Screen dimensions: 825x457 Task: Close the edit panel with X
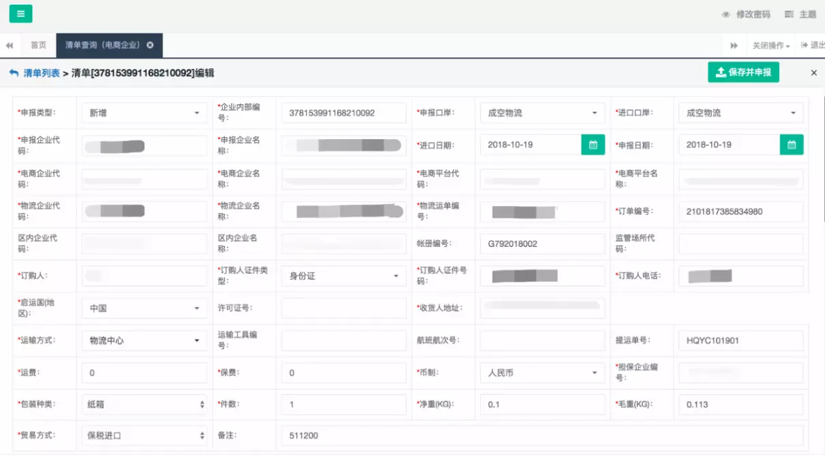click(x=813, y=73)
